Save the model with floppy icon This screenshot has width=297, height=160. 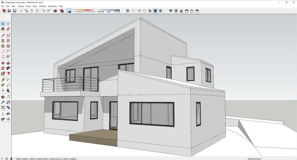coord(15,11)
